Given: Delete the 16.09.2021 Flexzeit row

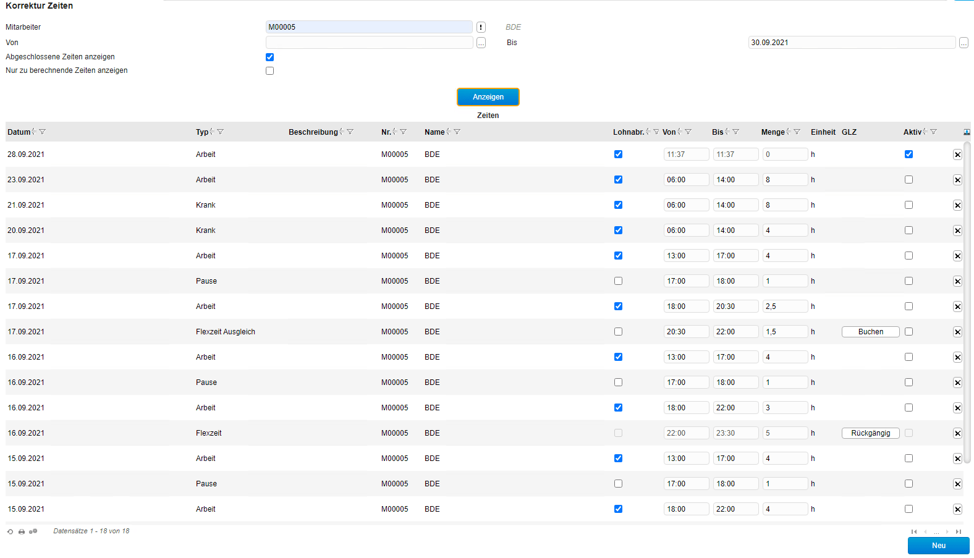Looking at the screenshot, I should pyautogui.click(x=957, y=433).
